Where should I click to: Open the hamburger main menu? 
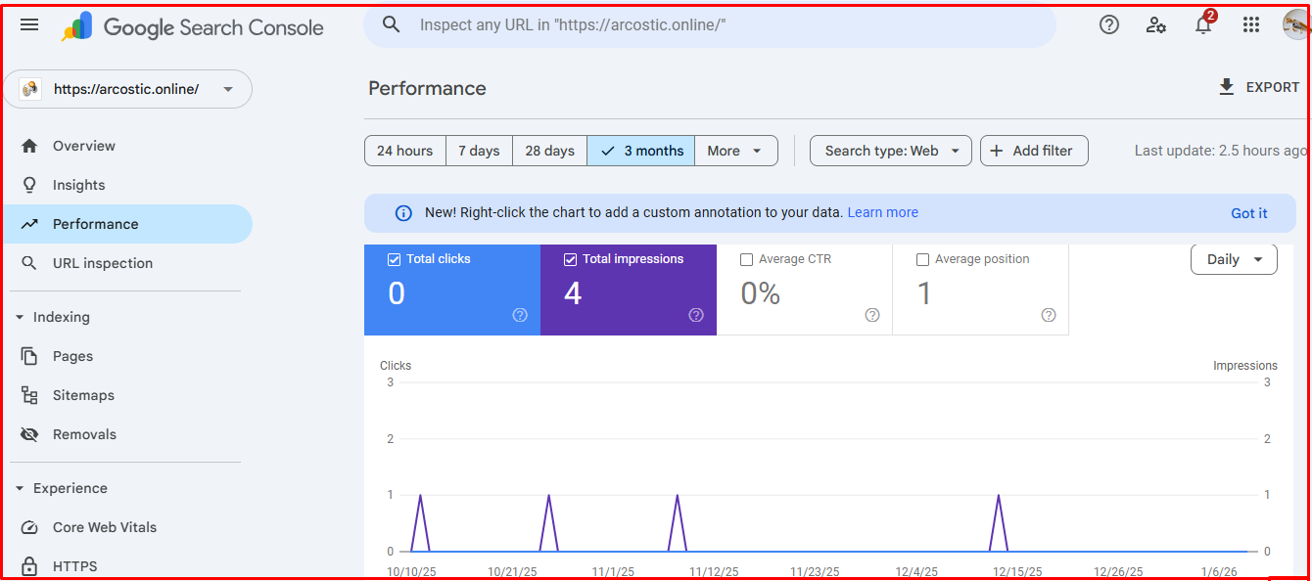(29, 25)
